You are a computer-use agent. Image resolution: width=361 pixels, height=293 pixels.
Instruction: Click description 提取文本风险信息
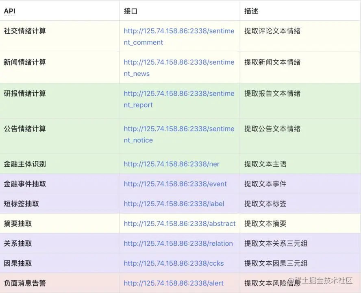[272, 283]
